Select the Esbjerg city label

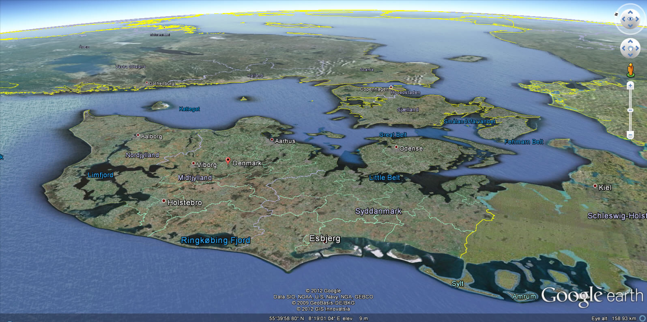point(325,239)
